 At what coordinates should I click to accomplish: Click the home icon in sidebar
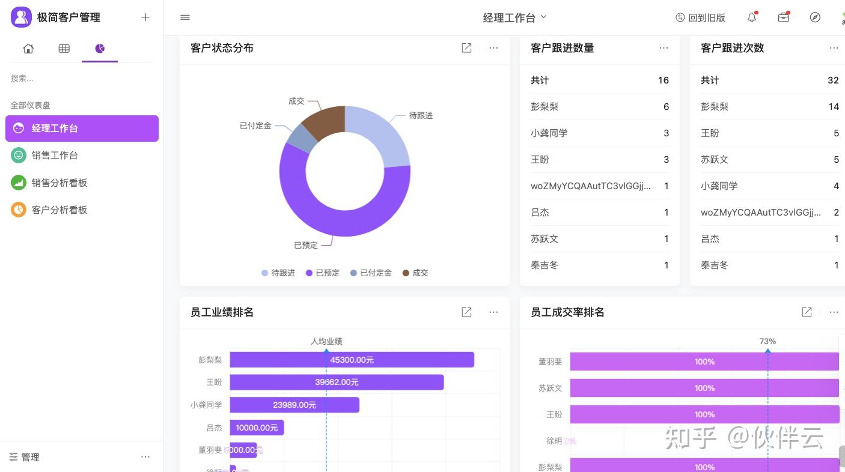28,49
